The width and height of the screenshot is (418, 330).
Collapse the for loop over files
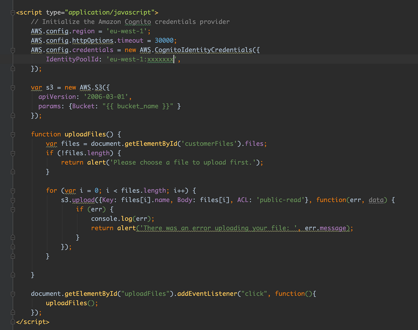(13, 190)
